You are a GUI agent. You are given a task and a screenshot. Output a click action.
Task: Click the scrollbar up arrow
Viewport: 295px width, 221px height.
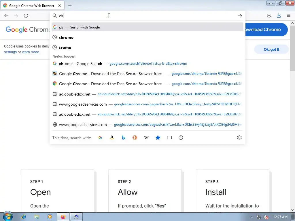click(292, 23)
